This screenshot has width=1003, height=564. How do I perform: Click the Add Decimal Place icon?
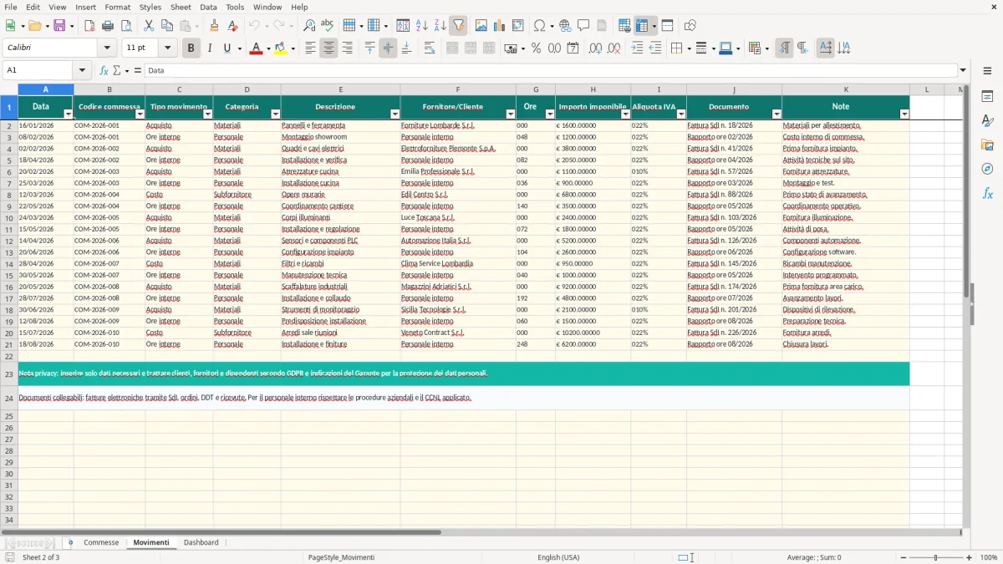[595, 48]
